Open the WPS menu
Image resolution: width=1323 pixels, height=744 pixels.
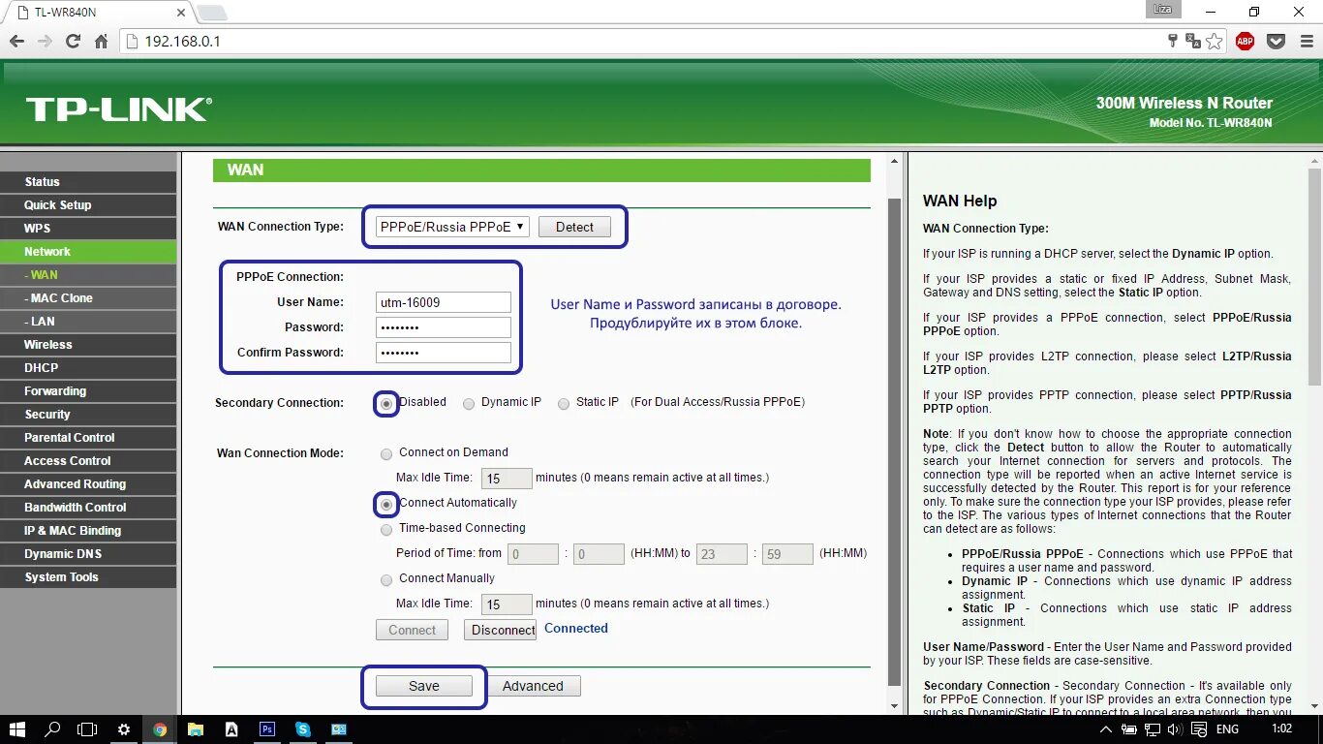(88, 229)
